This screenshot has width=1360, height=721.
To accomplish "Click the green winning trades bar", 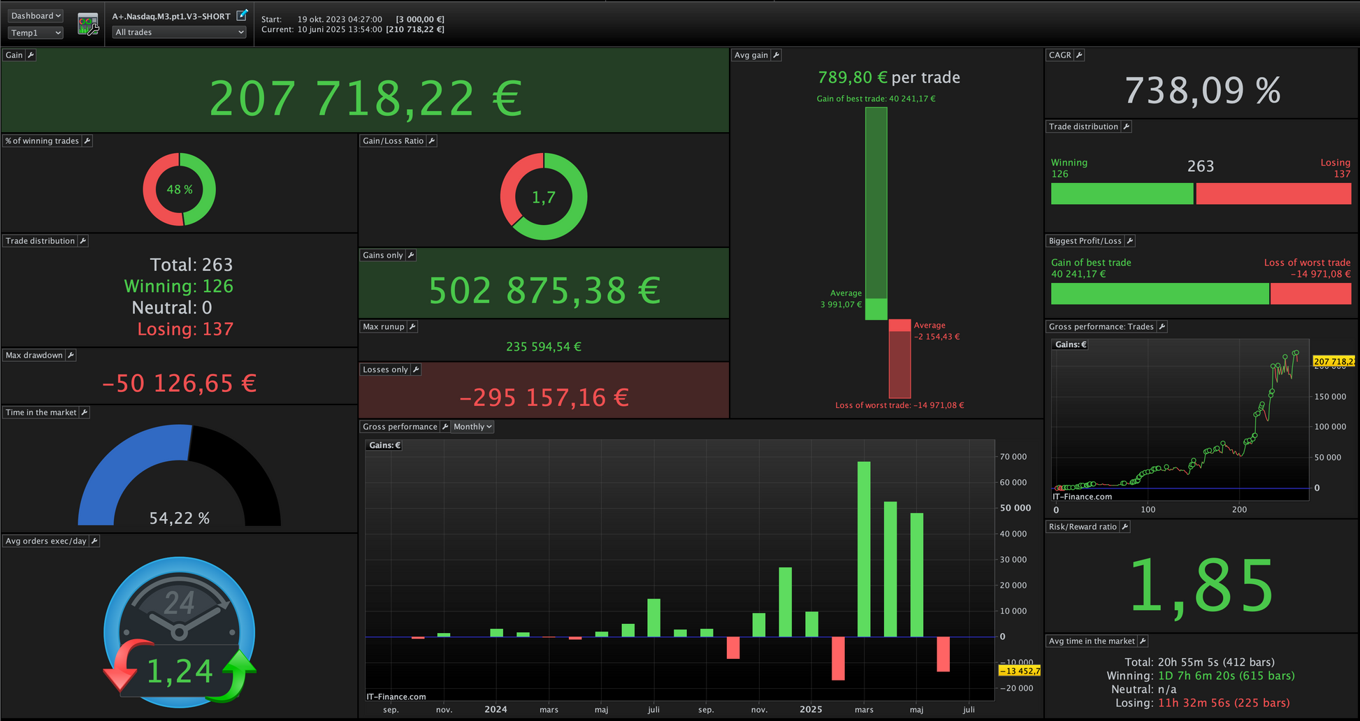I will [x=1122, y=194].
